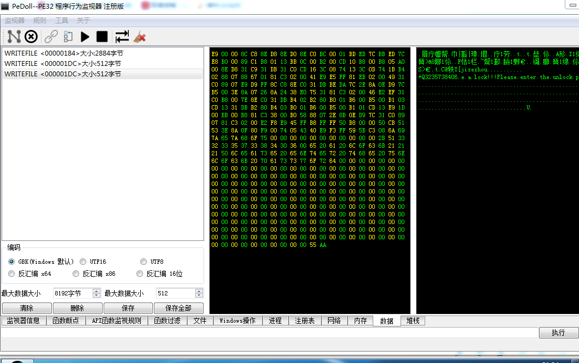Viewport: 579px width, 363px height.
Task: Switch to the 注册表 tab
Action: [305, 320]
